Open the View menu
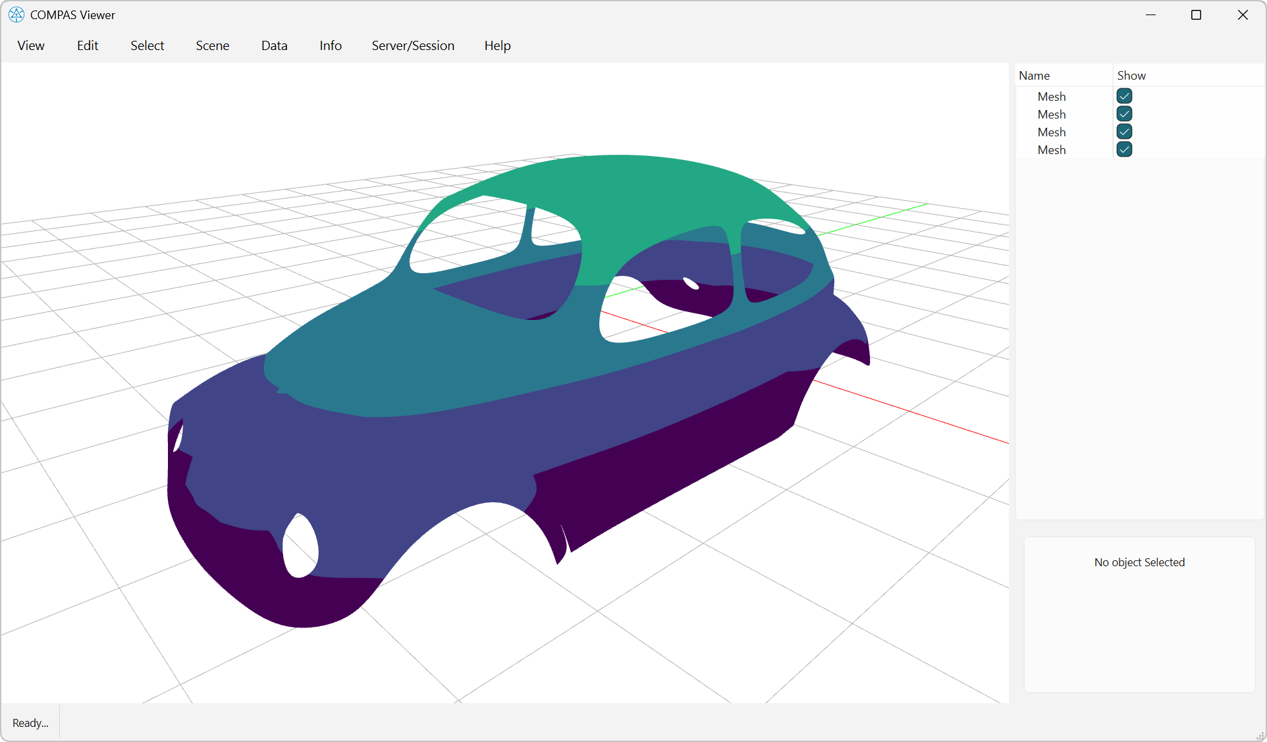 (x=30, y=45)
